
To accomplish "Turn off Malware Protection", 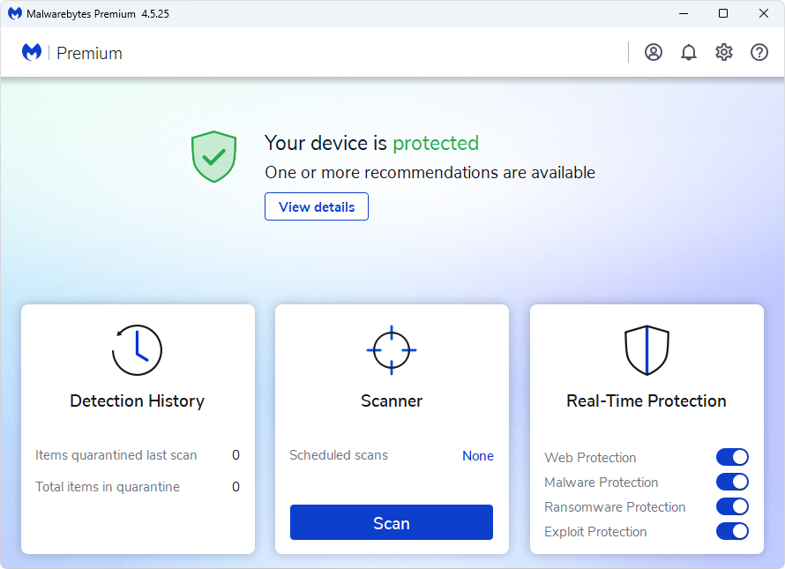I will [732, 482].
